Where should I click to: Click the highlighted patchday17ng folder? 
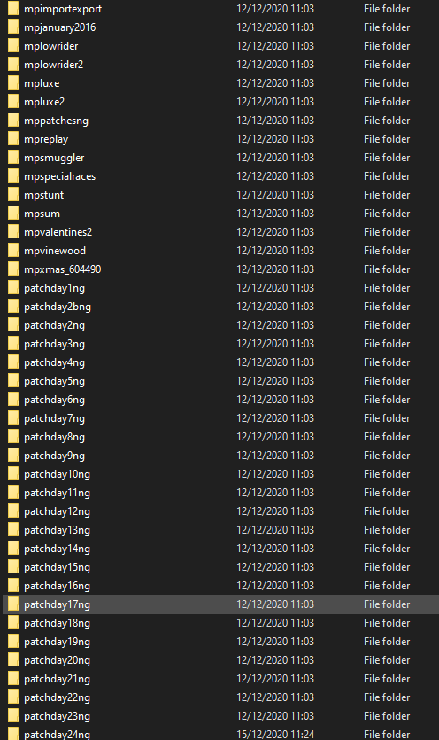point(220,604)
